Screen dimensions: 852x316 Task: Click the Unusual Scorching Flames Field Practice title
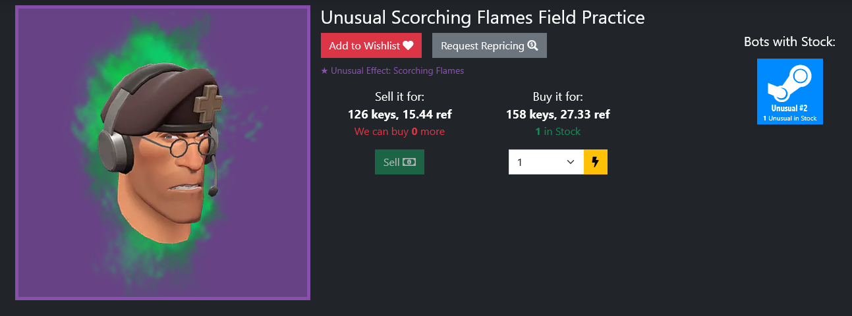[483, 17]
